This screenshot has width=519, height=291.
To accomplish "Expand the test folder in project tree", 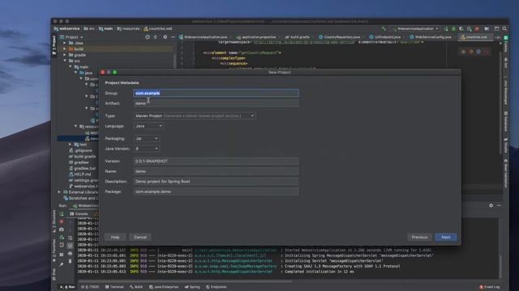I will click(70, 145).
